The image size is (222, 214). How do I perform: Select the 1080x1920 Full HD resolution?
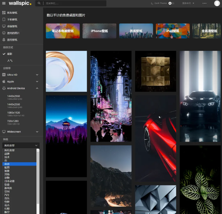coord(16,114)
